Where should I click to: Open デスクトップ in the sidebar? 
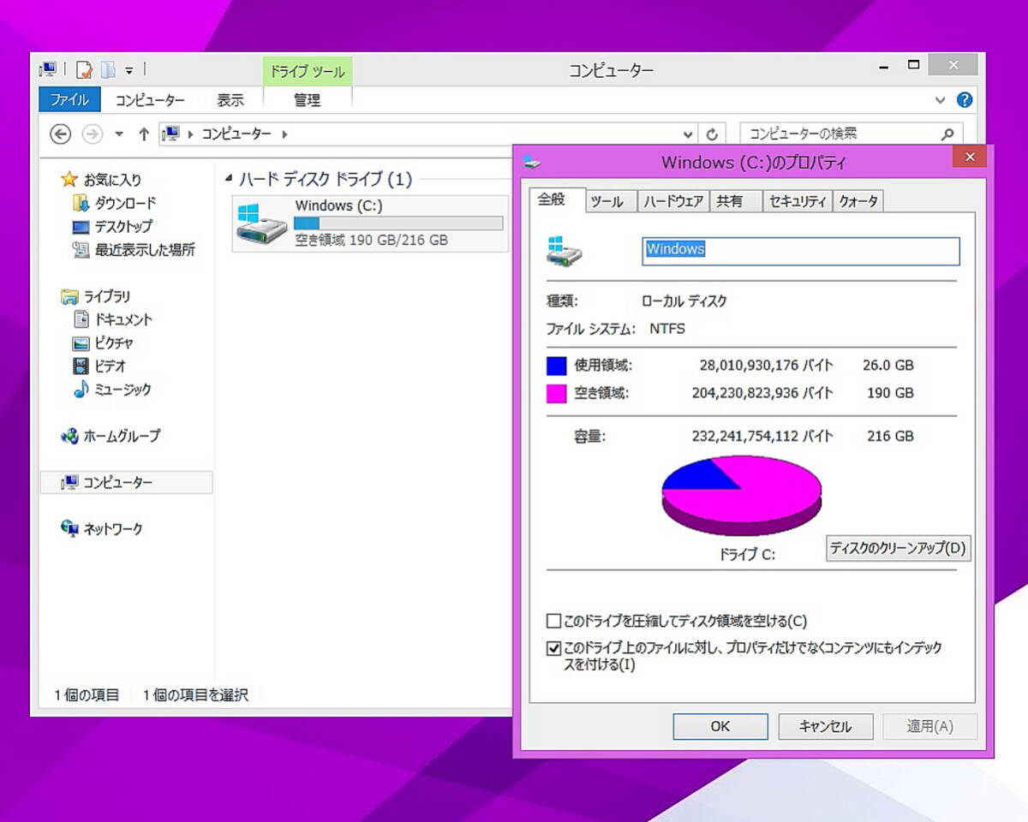tap(123, 227)
